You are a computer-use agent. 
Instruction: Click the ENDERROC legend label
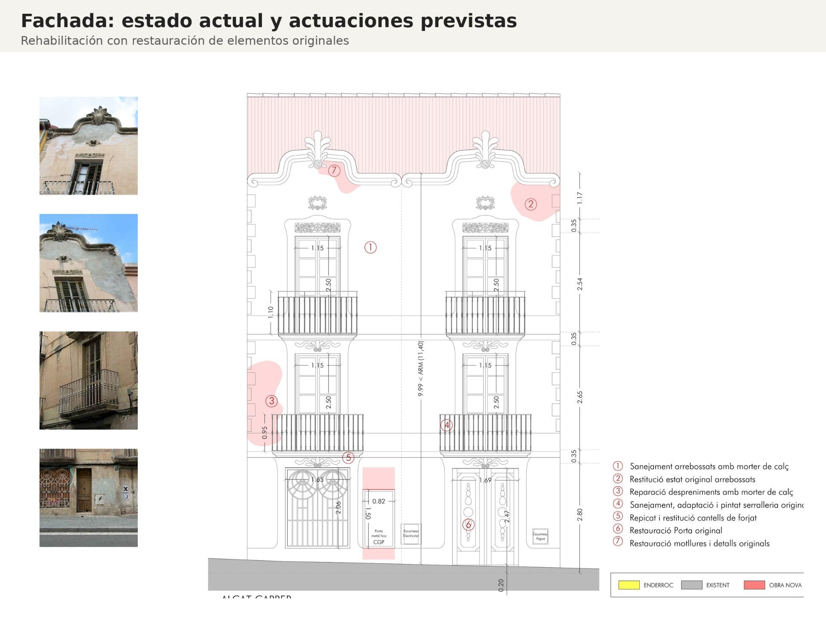tap(658, 585)
